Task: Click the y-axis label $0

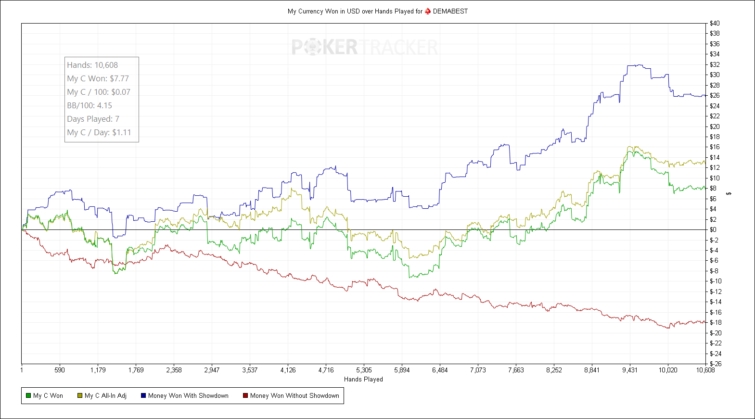Action: coord(714,229)
